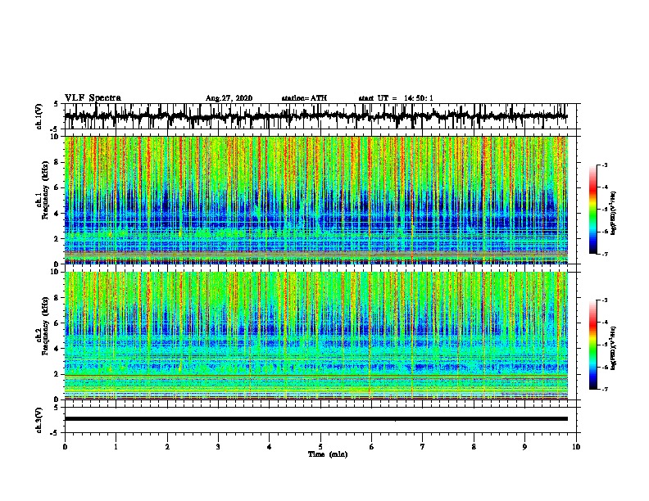Click the upper colorbar beside ch.1 spectrogram

593,210
